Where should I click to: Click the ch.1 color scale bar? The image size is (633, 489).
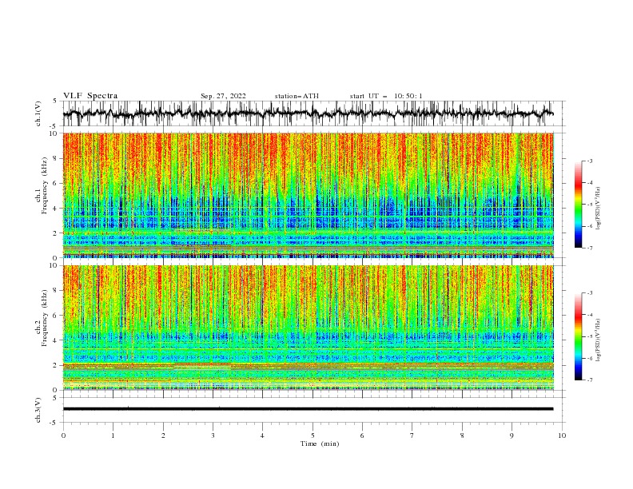click(x=578, y=204)
